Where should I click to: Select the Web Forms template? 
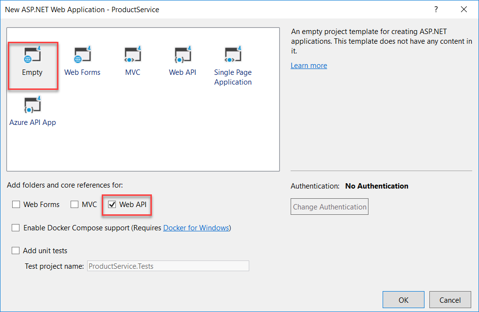tap(82, 61)
